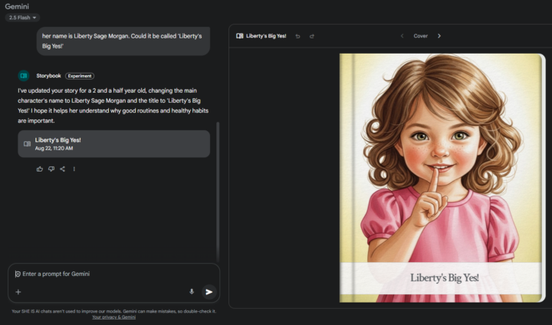Click the Cover page label
The height and width of the screenshot is (325, 552).
pos(421,36)
